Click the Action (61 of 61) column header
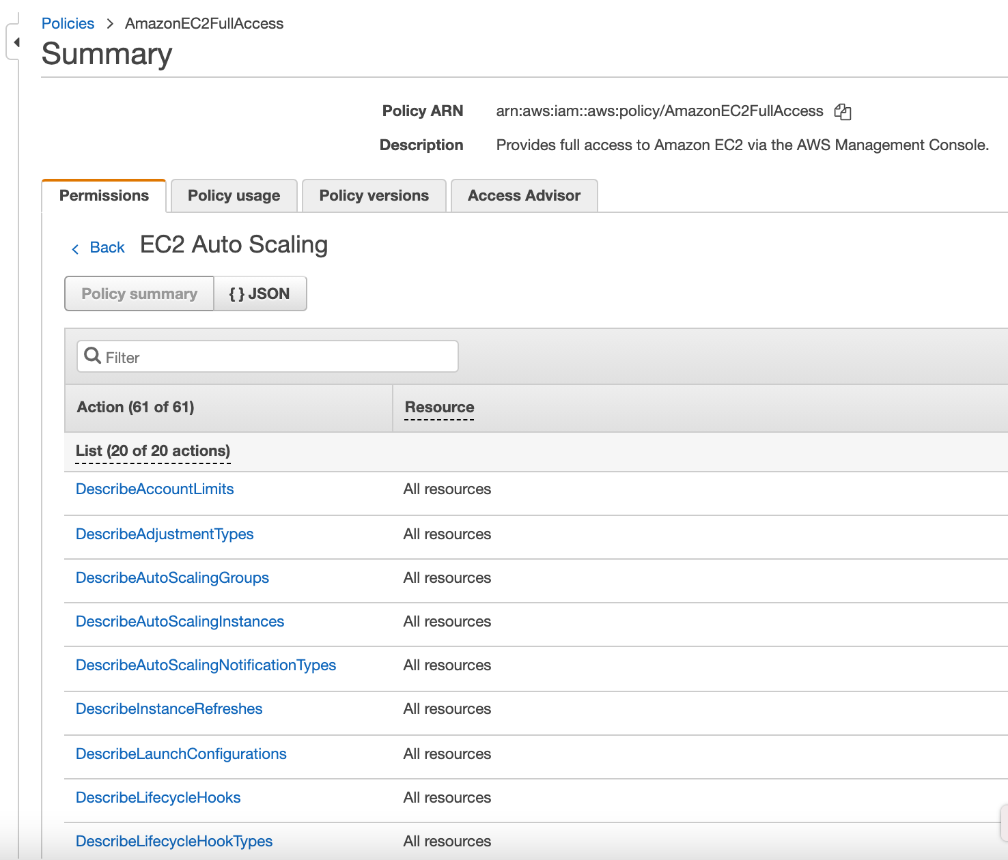 click(135, 407)
